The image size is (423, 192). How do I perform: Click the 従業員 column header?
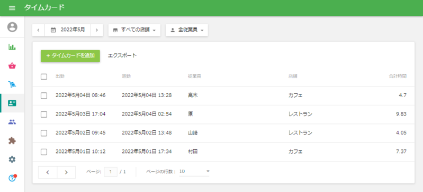pos(194,76)
